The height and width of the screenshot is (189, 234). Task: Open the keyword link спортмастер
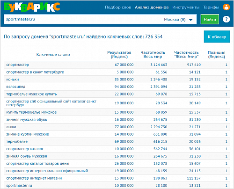17,65
